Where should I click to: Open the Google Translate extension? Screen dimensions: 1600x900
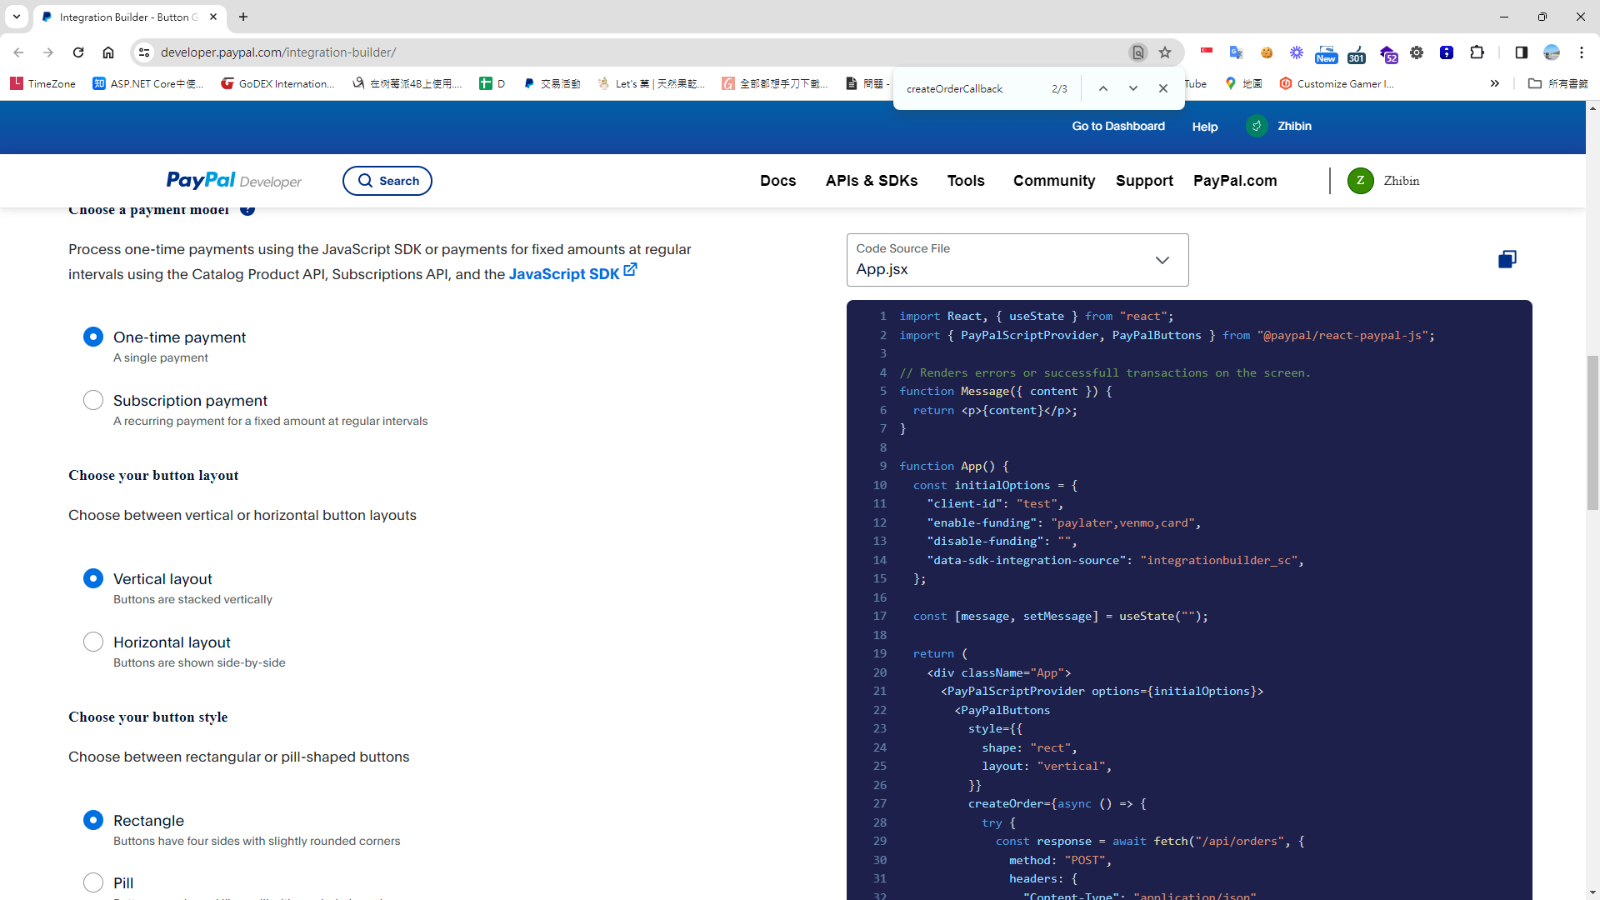tap(1237, 52)
